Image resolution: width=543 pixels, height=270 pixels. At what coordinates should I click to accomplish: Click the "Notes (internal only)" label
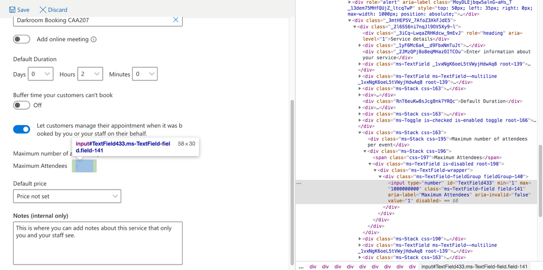point(41,216)
